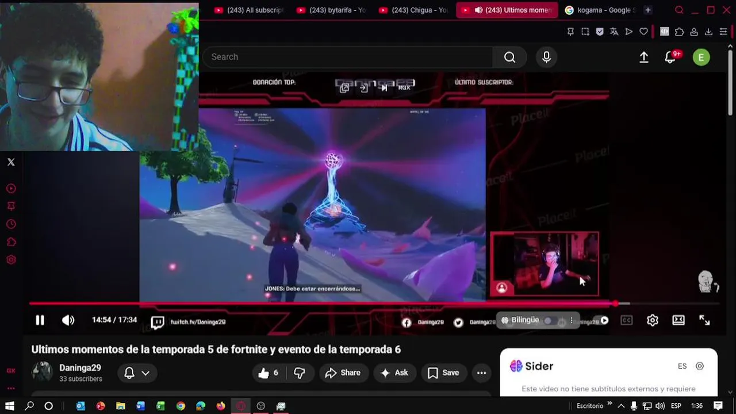Screen dimensions: 736x414
Task: Open Opera tab search magnifier icon
Action: [679, 10]
